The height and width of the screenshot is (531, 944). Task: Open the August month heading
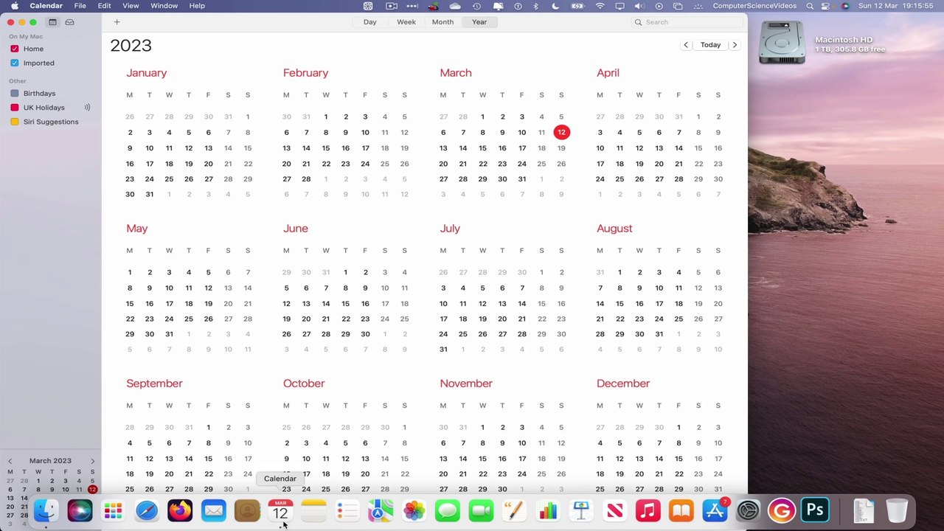pos(614,229)
